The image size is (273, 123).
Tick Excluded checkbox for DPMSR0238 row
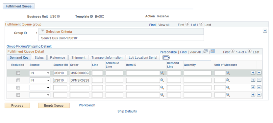(x=18, y=80)
